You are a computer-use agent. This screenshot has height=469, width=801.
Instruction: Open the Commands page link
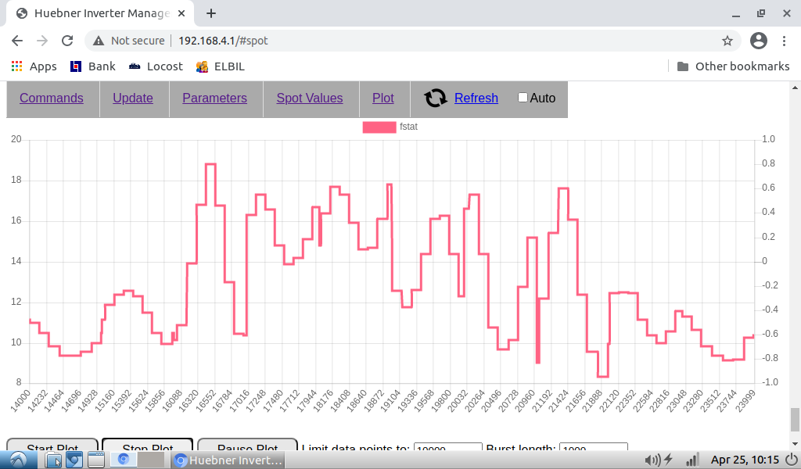coord(52,98)
